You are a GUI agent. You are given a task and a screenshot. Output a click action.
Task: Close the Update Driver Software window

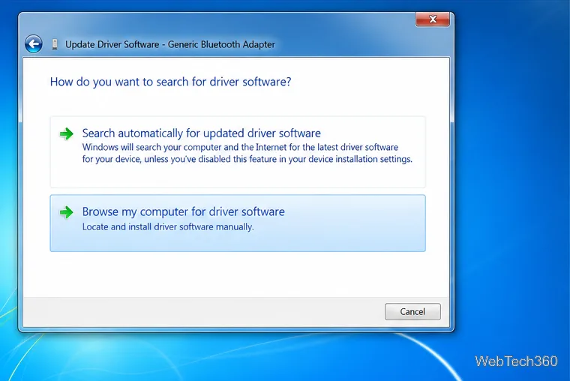coord(433,19)
